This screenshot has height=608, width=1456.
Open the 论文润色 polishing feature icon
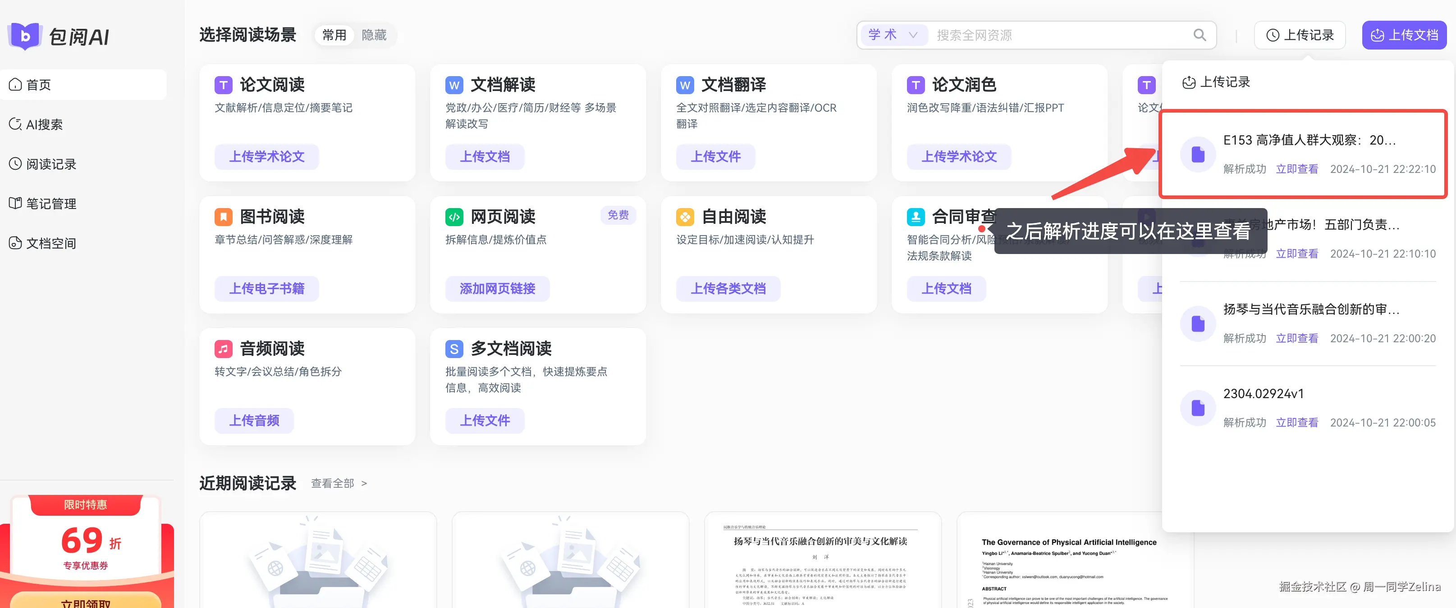(916, 84)
